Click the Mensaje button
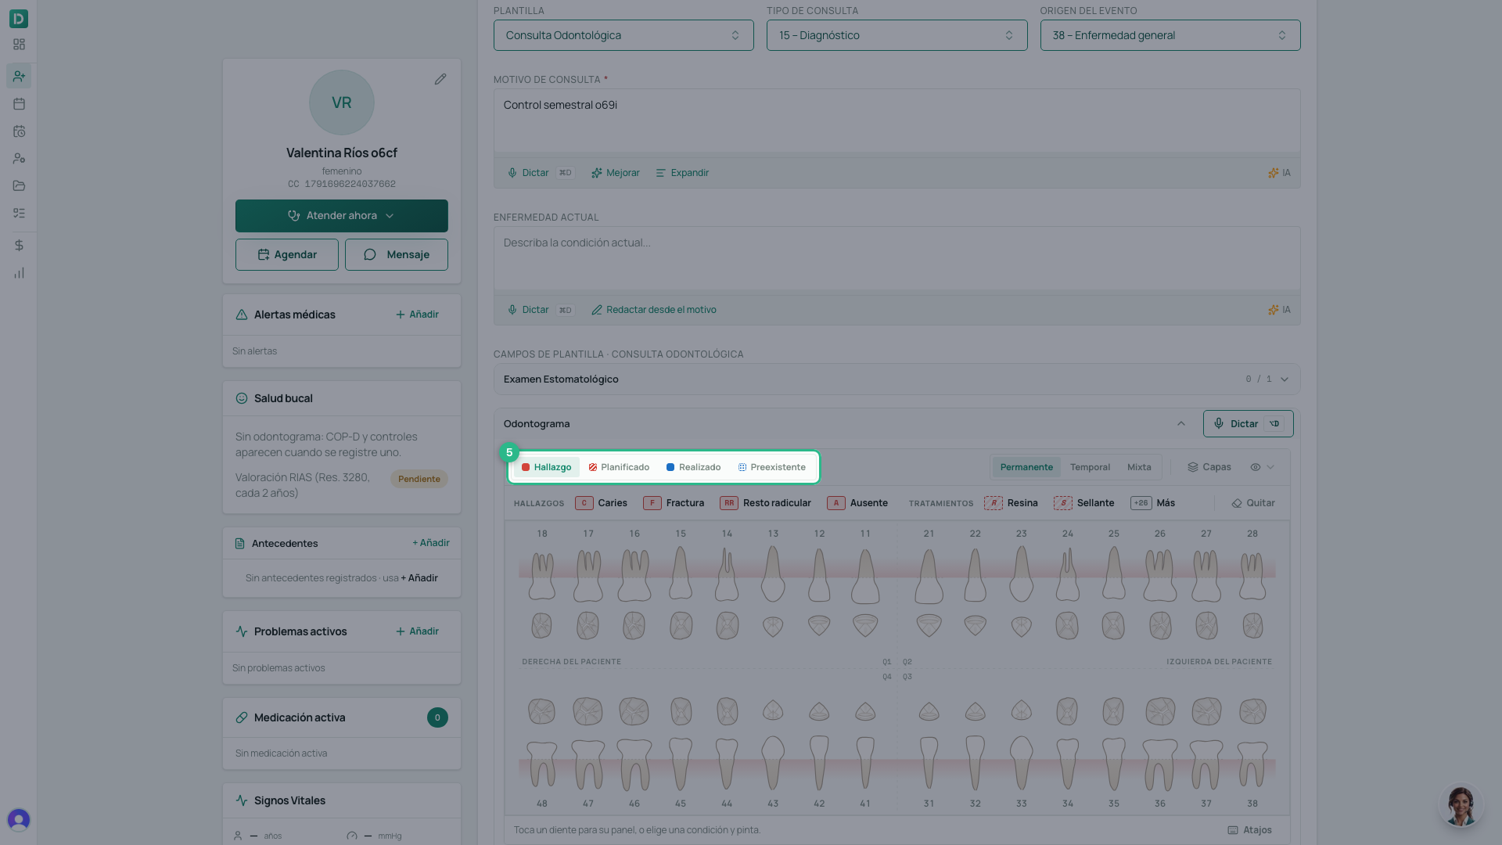The image size is (1502, 845). click(x=397, y=255)
